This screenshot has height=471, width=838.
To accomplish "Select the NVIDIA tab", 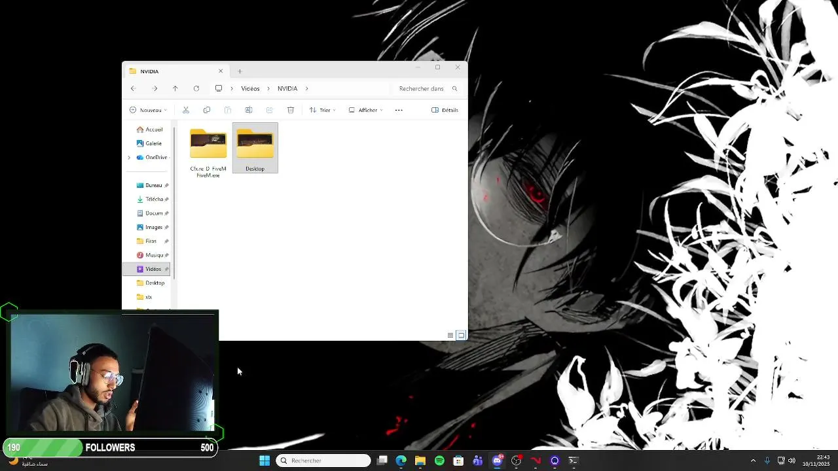I will pos(175,71).
